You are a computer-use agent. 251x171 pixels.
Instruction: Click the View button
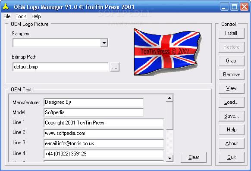tap(231, 88)
